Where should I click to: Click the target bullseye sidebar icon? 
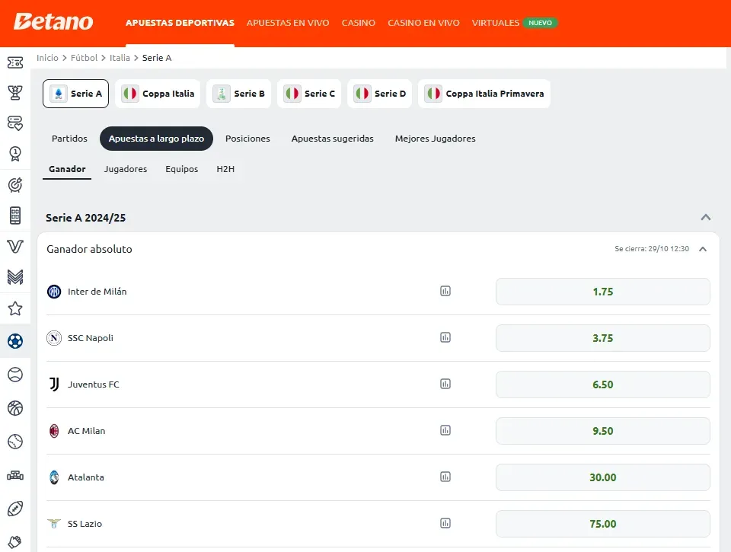point(15,185)
